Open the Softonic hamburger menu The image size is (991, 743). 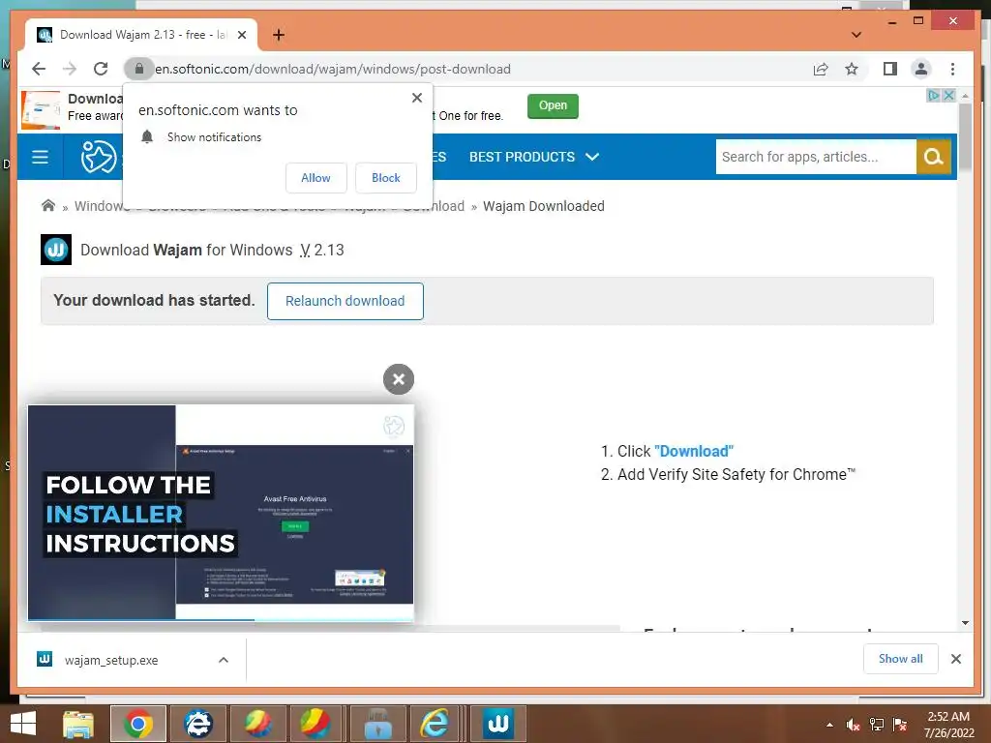click(40, 157)
